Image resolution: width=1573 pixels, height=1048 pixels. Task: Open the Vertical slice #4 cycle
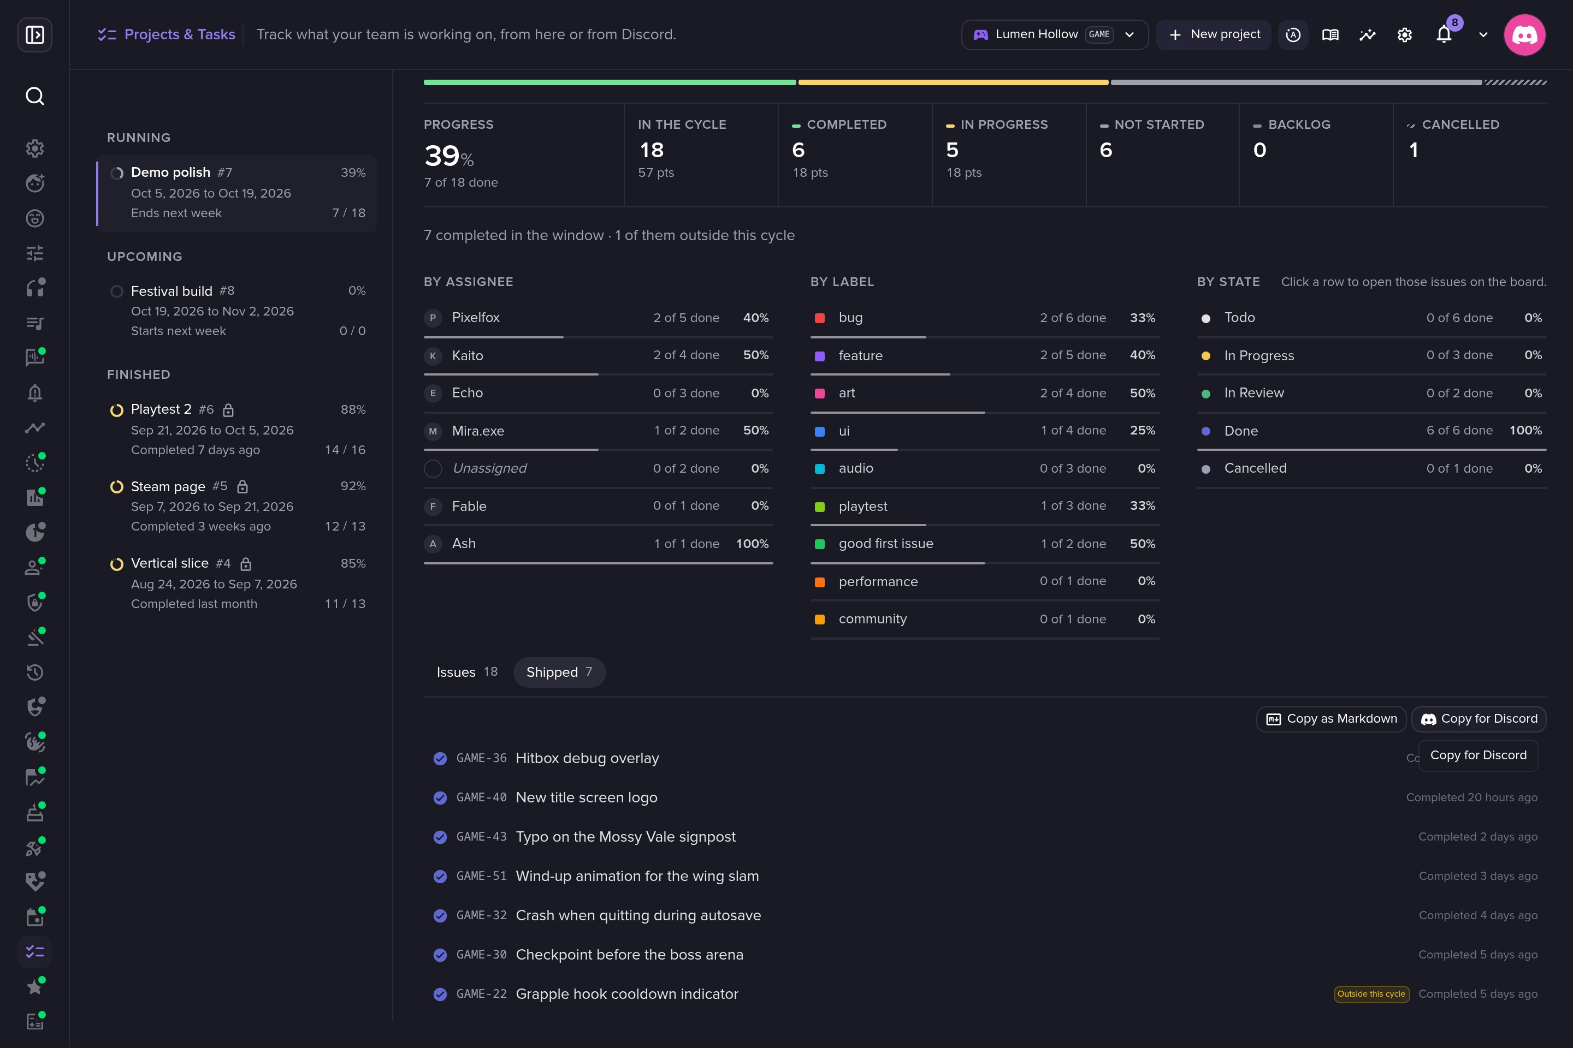pyautogui.click(x=236, y=583)
